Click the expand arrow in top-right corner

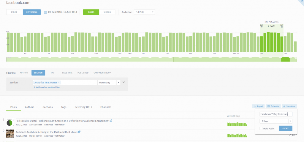coord(302,1)
